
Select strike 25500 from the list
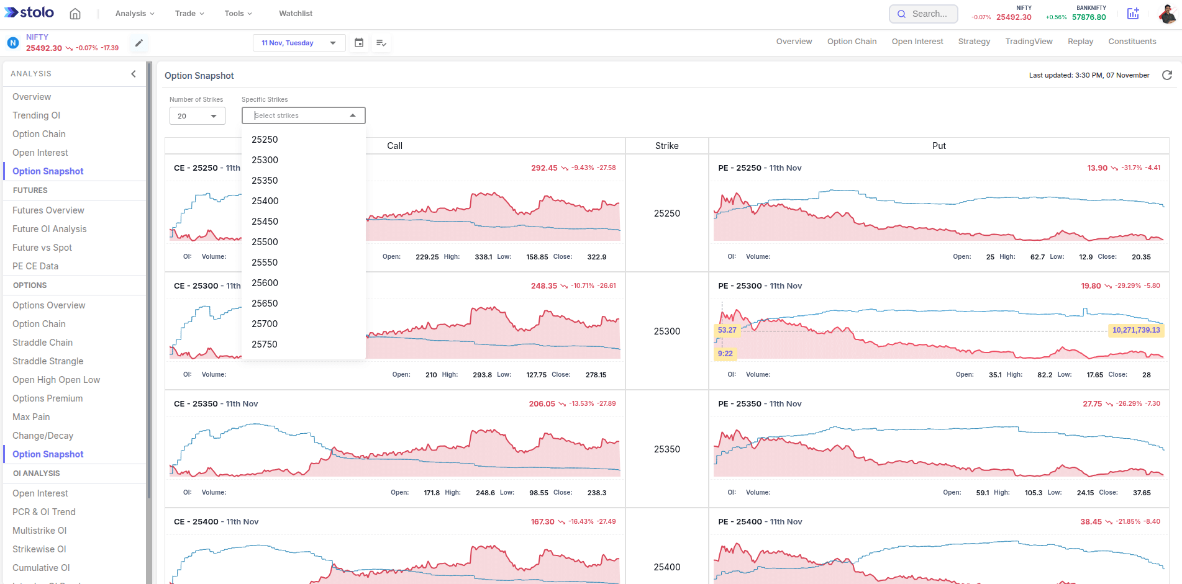point(265,242)
